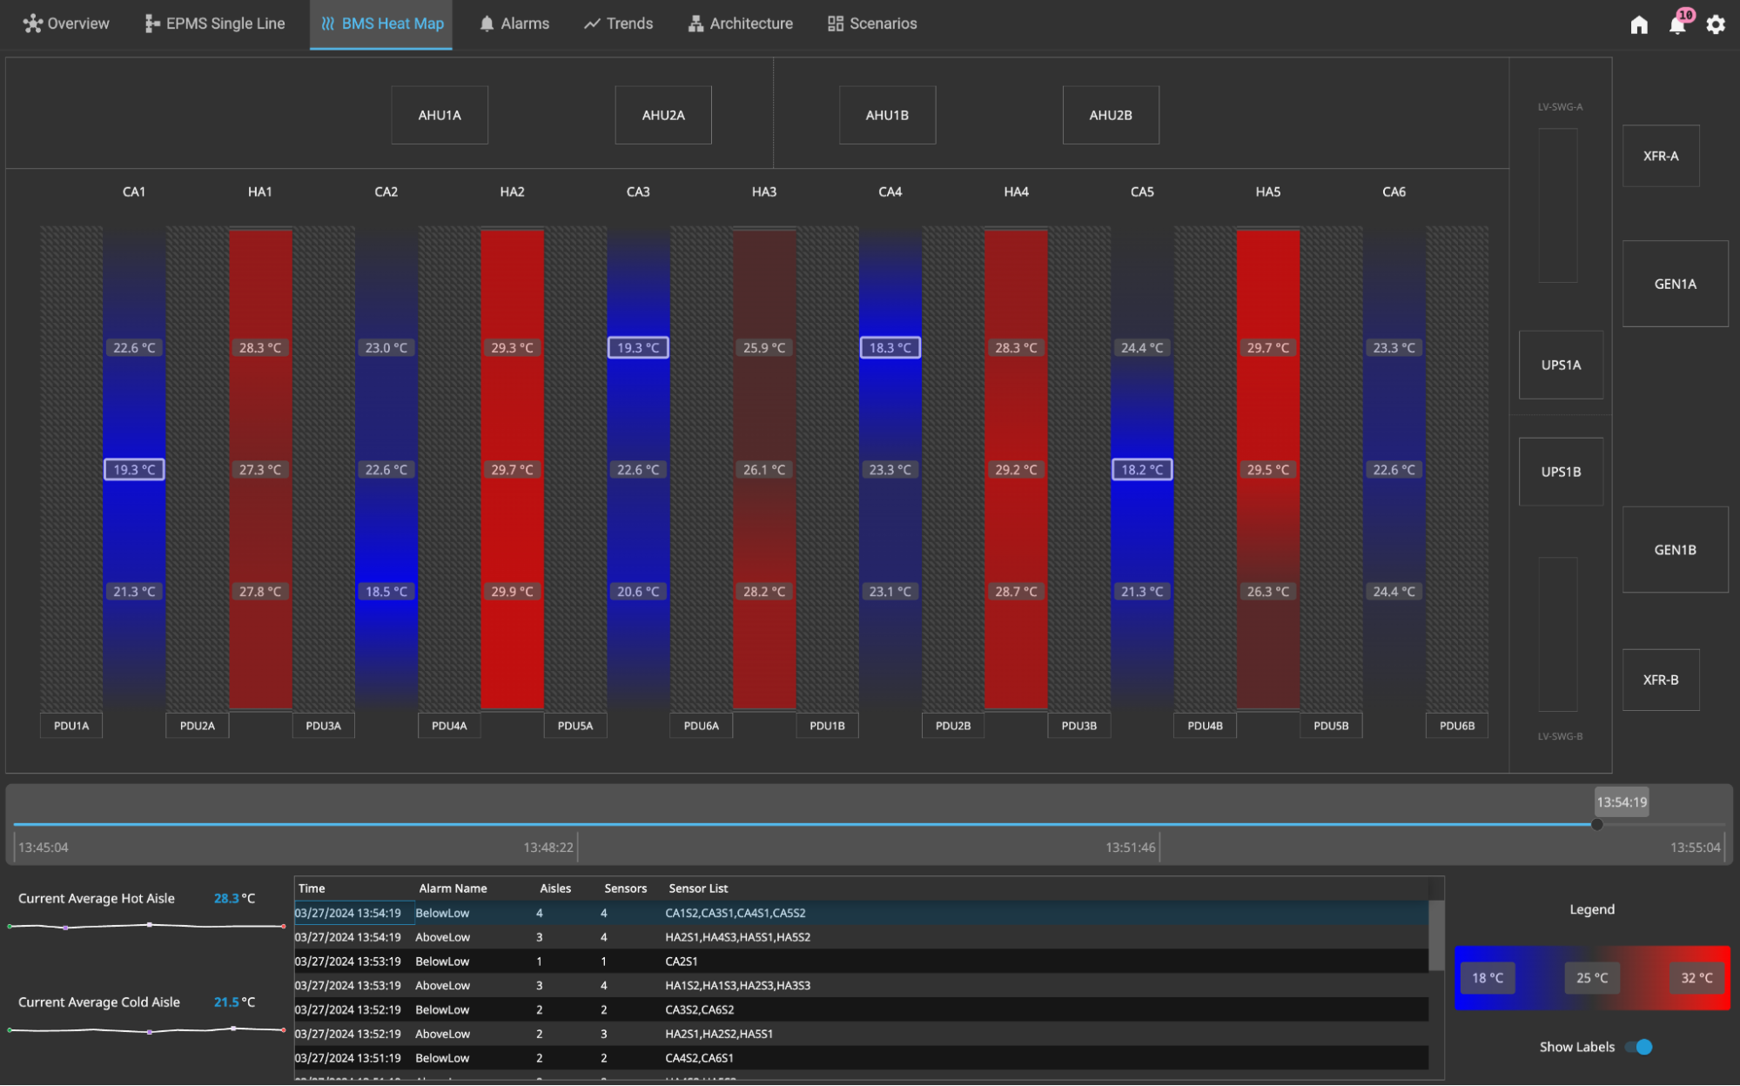
Task: Select the AHU1A unit box
Action: click(440, 115)
